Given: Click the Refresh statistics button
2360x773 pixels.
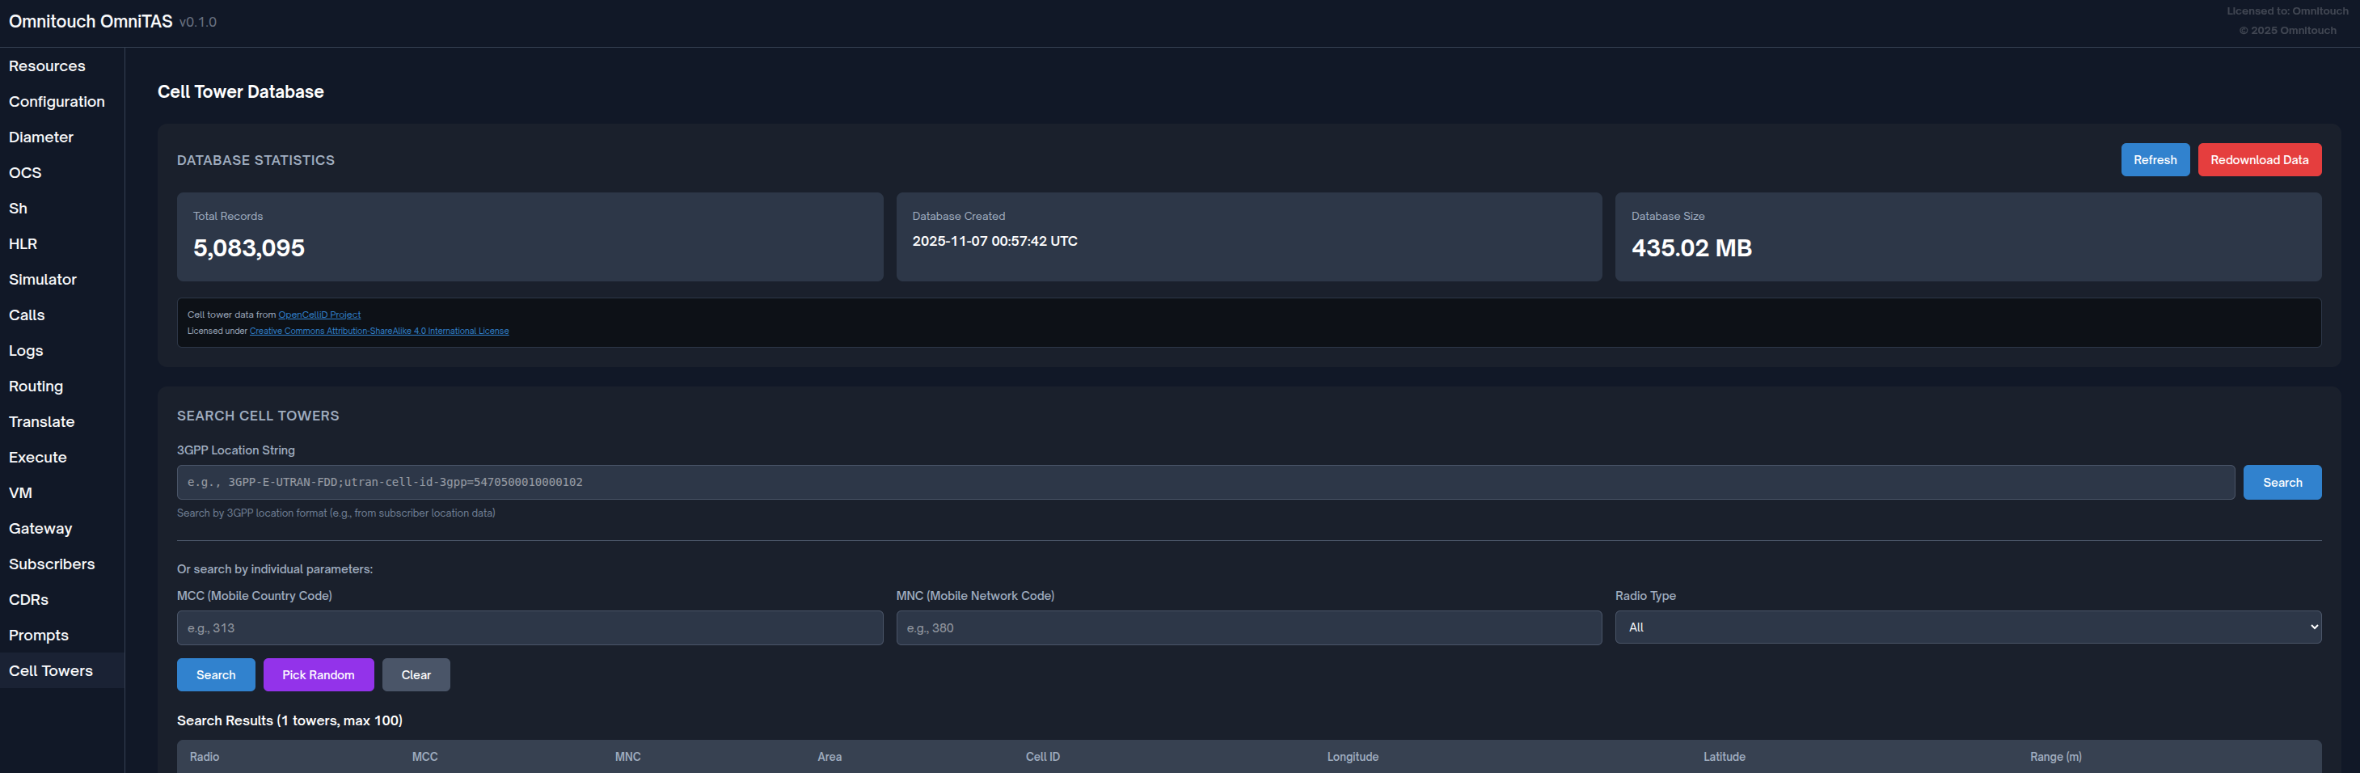Looking at the screenshot, I should tap(2154, 159).
